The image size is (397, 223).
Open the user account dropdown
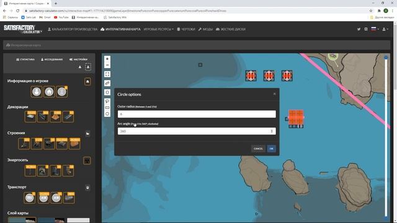coord(385,29)
